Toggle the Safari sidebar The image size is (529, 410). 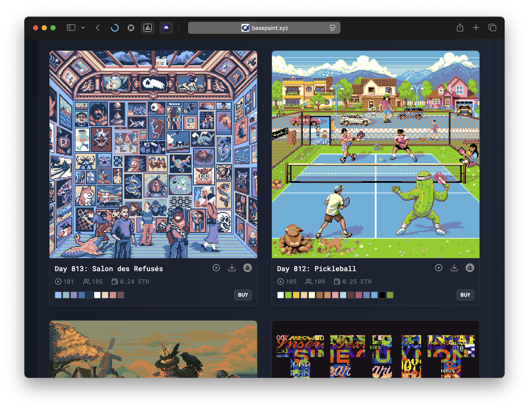[x=71, y=28]
